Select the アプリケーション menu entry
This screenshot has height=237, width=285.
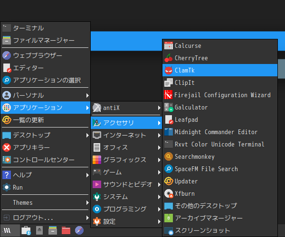(46, 108)
